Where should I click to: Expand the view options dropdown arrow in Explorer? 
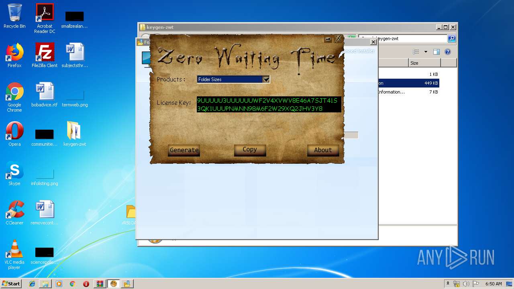click(x=426, y=52)
